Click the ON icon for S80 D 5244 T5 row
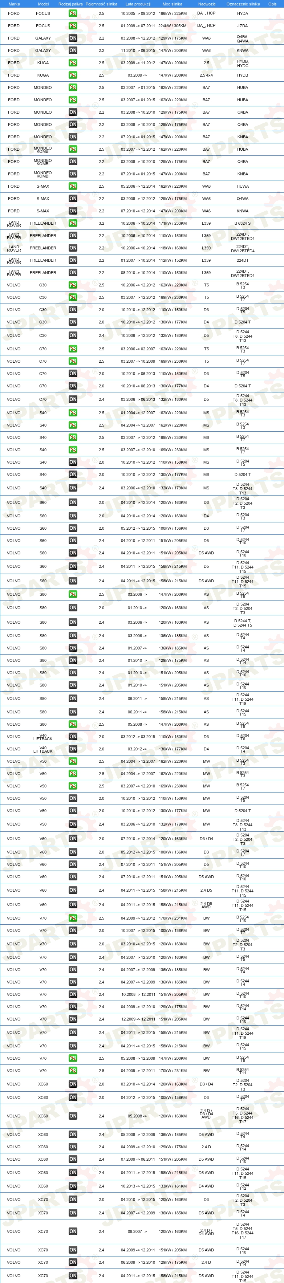This screenshot has width=284, height=1283. pyautogui.click(x=73, y=622)
